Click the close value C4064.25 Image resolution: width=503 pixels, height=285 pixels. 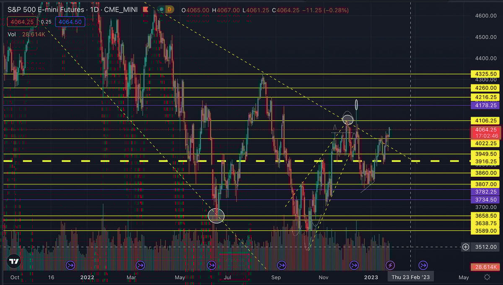pos(286,10)
